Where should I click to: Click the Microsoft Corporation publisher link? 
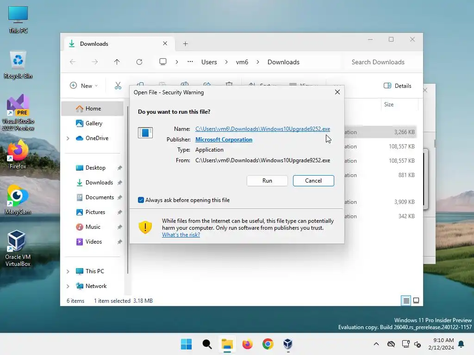[x=224, y=140]
